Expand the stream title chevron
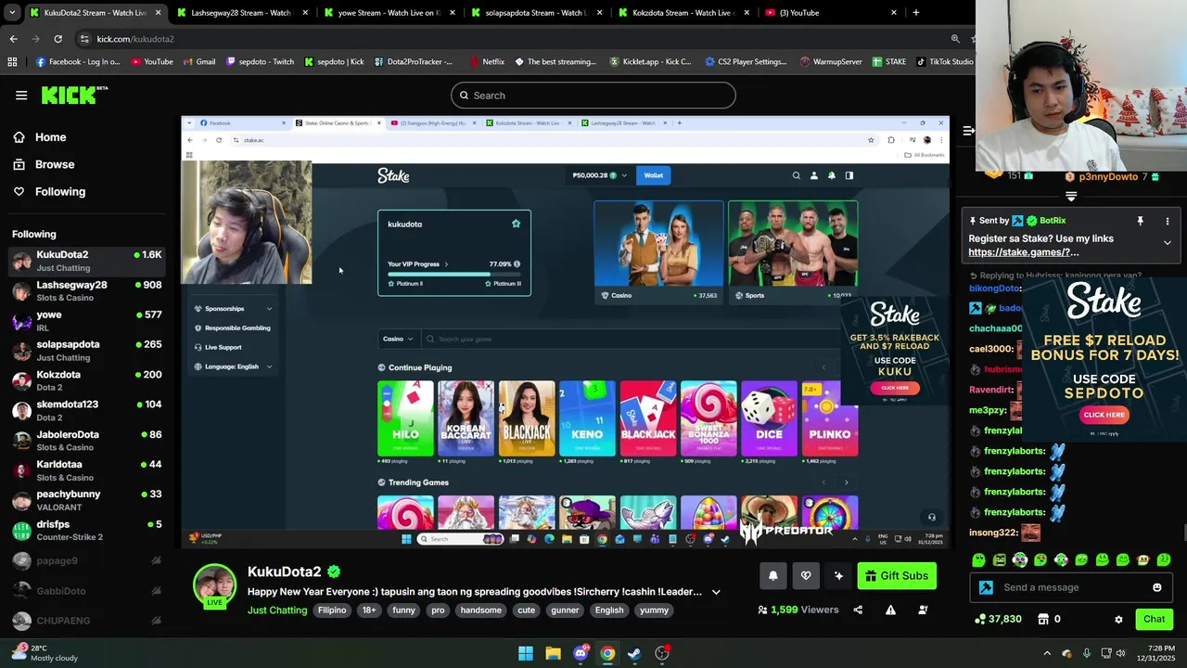 point(716,592)
